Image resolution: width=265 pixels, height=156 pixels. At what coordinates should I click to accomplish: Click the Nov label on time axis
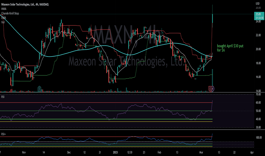(x=24, y=152)
